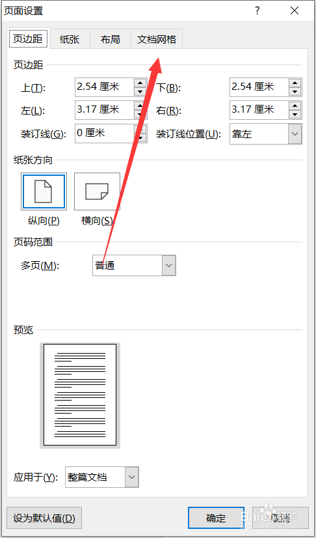
Task: Click the 取消 cancel button
Action: click(x=280, y=518)
